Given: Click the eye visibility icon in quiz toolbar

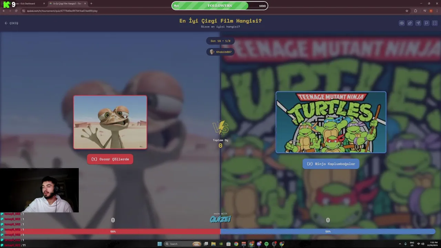Looking at the screenshot, I should point(402,23).
